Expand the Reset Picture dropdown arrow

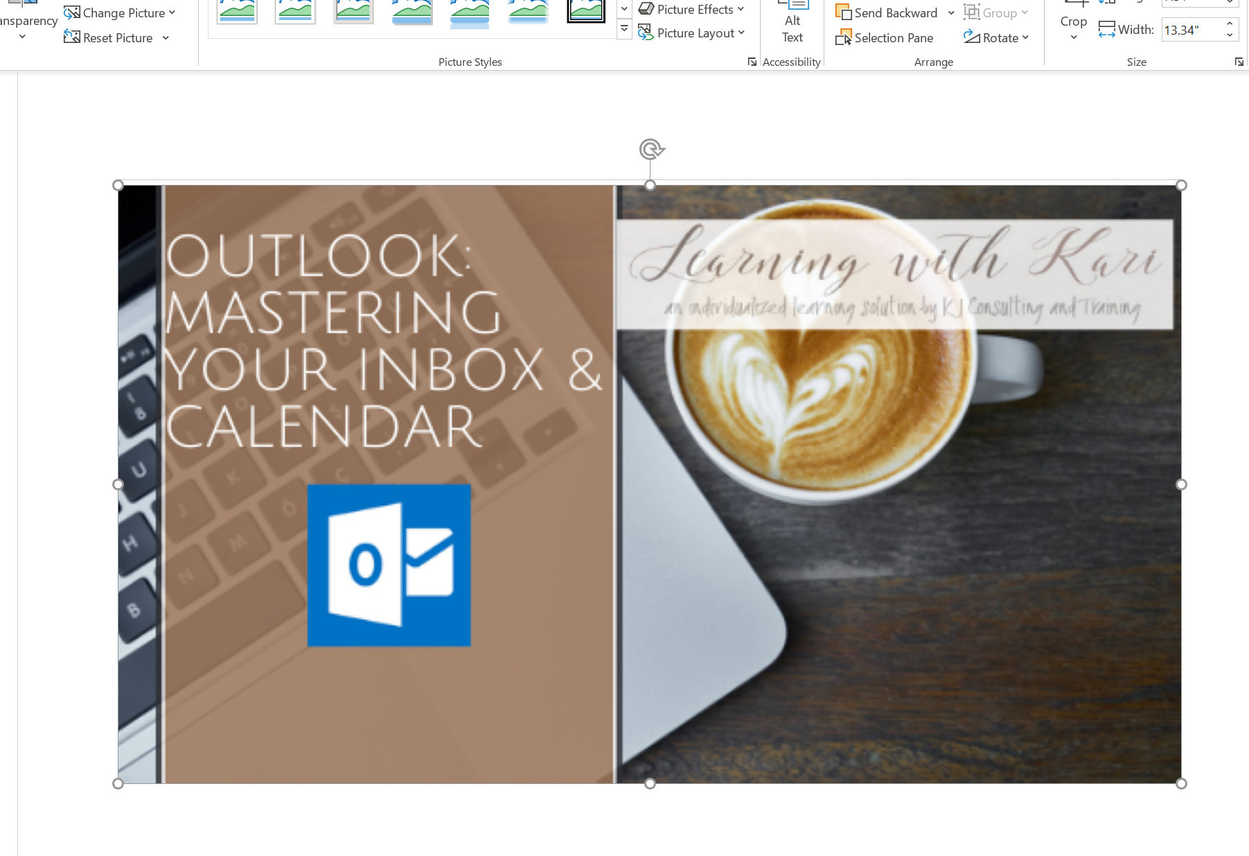click(x=166, y=38)
